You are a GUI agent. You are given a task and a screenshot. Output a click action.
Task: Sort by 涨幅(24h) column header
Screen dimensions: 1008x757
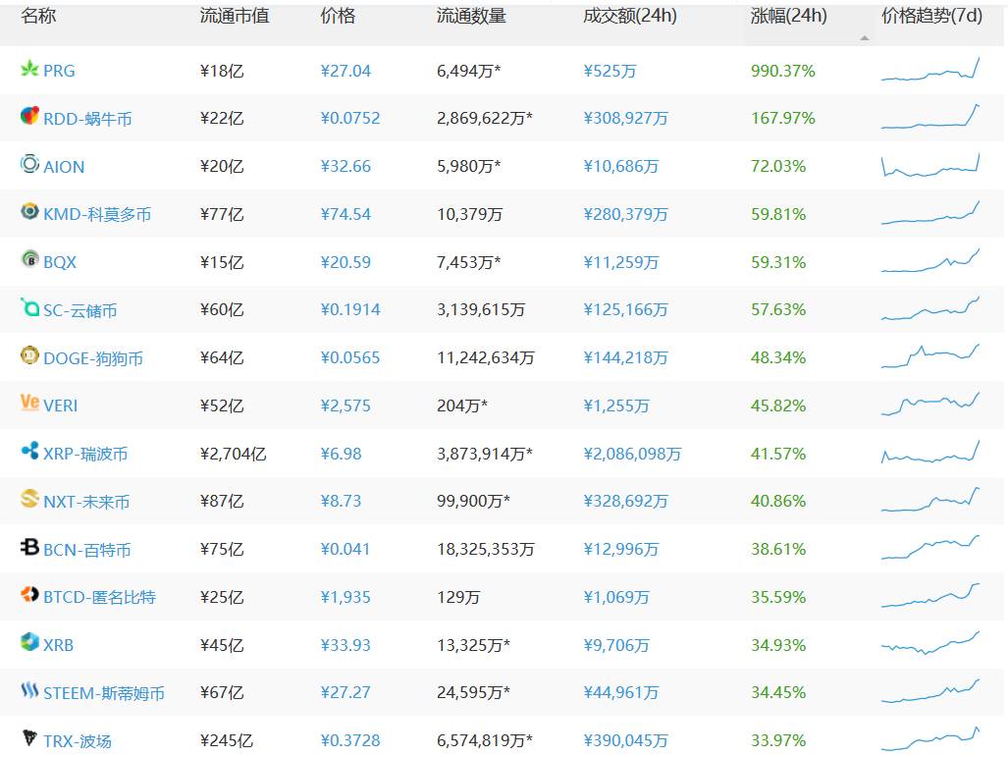788,17
